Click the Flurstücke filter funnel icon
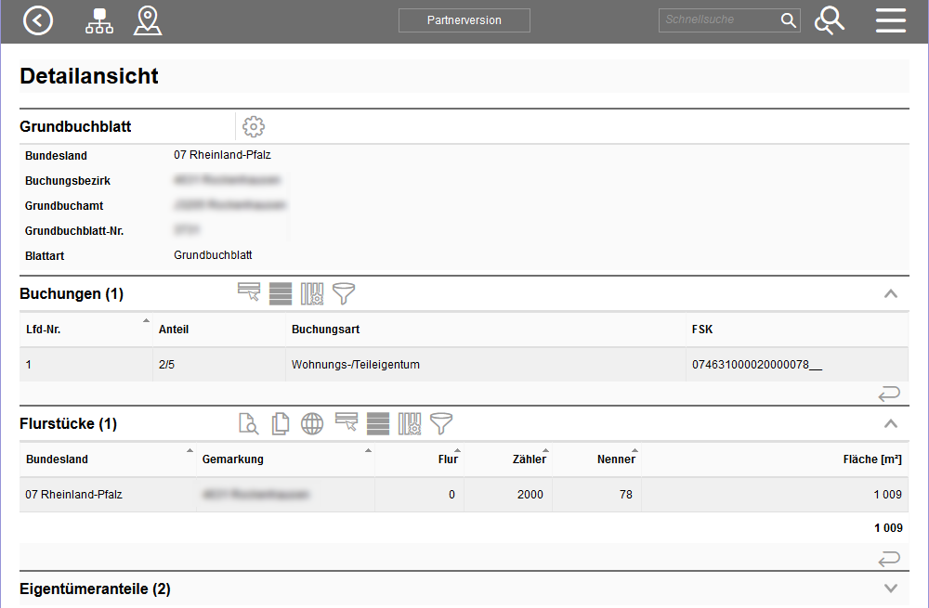929x608 pixels. click(x=441, y=424)
